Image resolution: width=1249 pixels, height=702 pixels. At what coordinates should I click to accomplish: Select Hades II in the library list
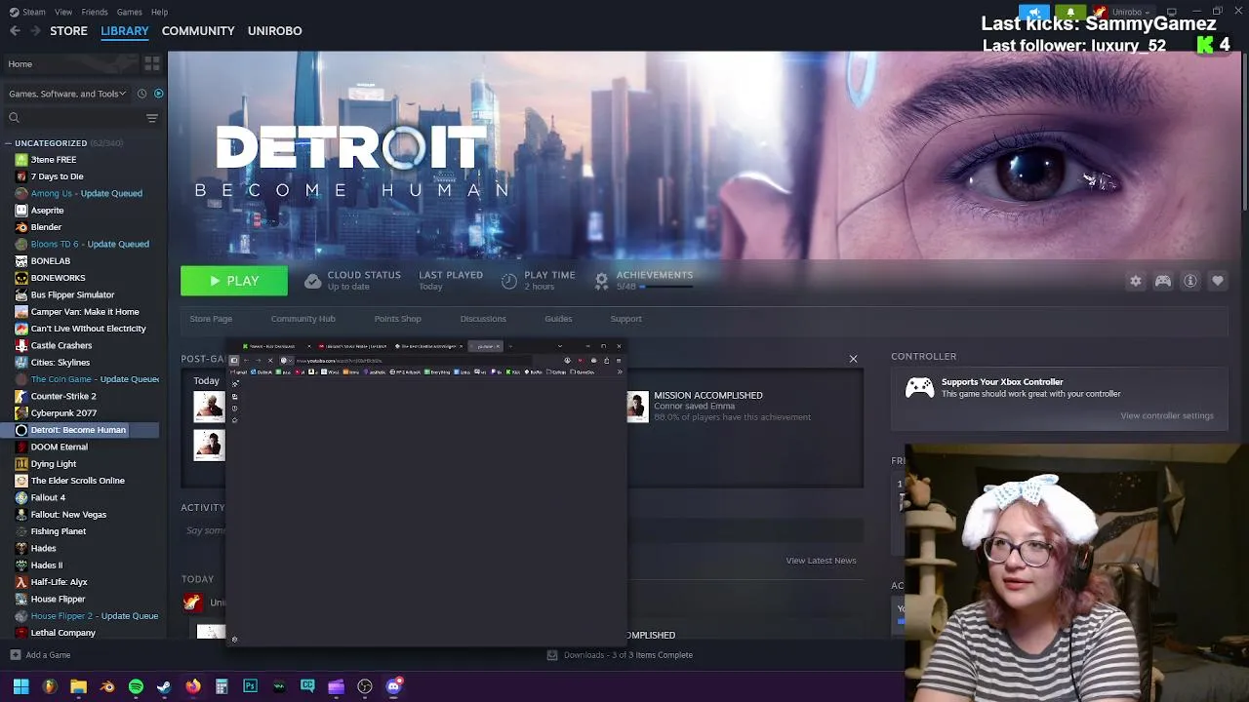point(46,565)
